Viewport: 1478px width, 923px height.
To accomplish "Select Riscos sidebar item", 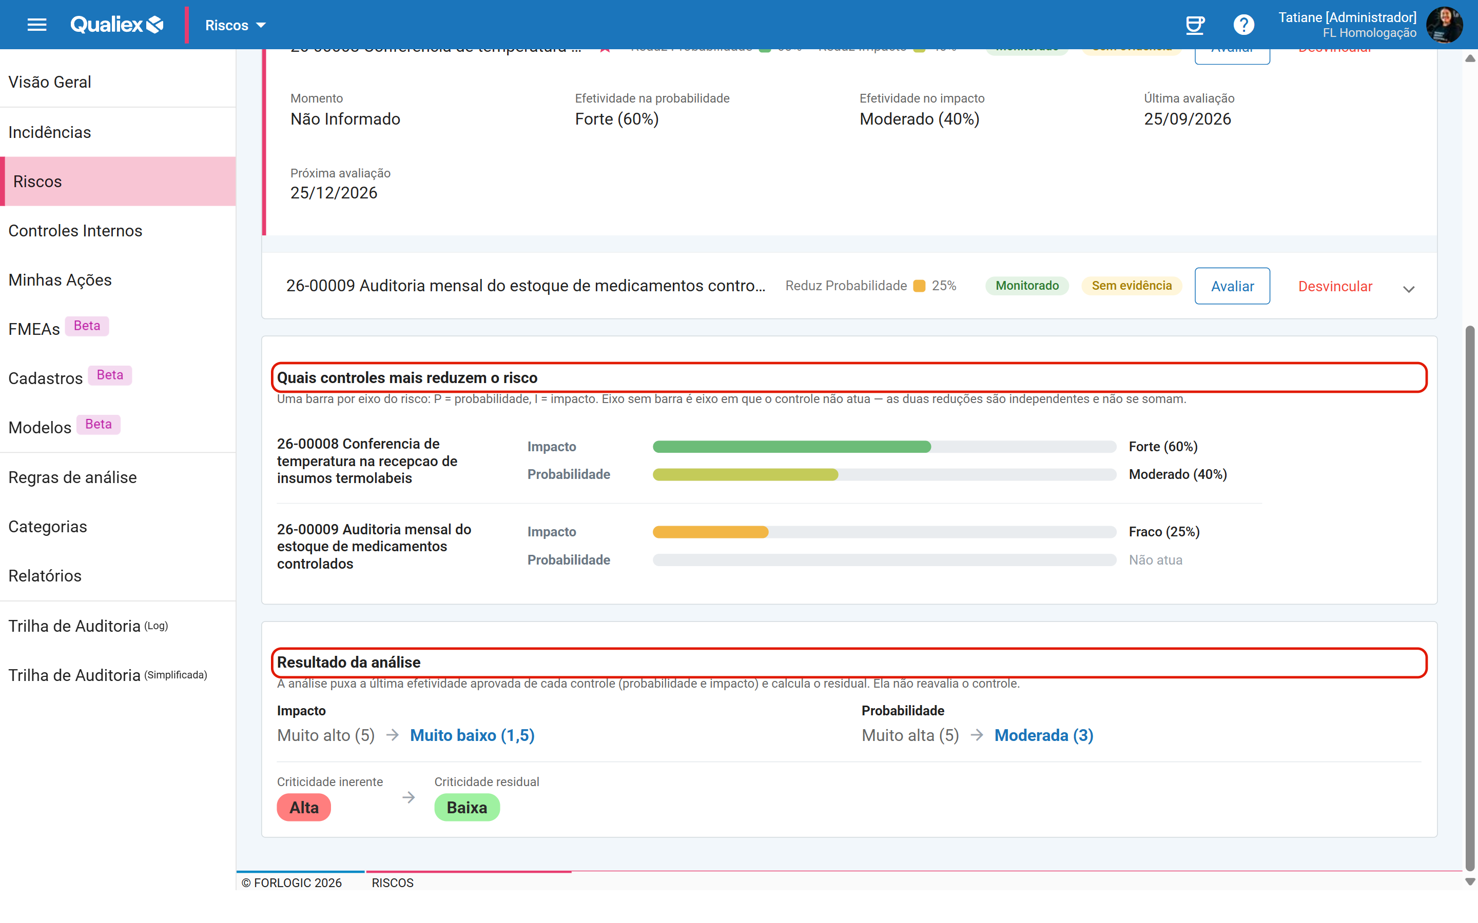I will tap(118, 182).
